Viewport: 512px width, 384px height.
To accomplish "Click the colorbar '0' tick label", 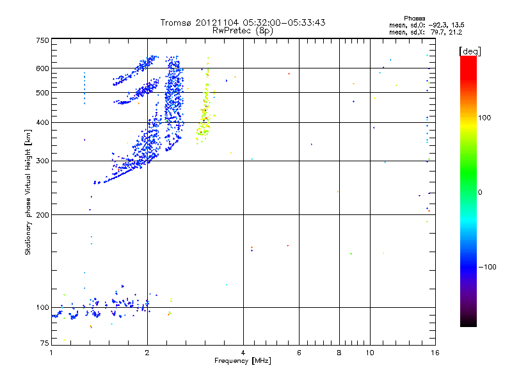I will pyautogui.click(x=479, y=193).
